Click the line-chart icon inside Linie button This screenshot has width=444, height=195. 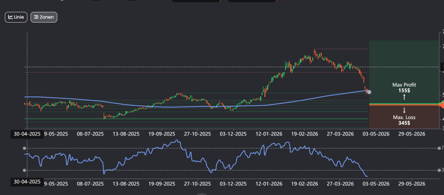coord(10,17)
